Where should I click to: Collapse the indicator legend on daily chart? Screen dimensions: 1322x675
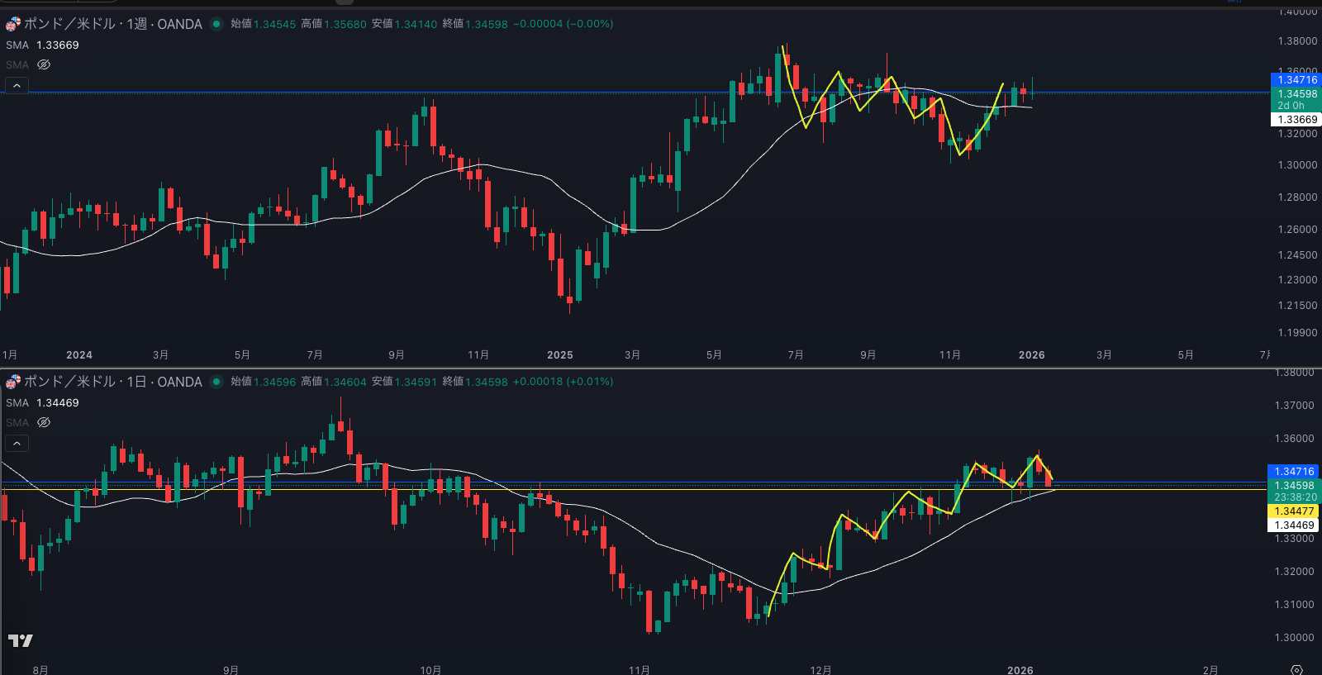point(17,444)
